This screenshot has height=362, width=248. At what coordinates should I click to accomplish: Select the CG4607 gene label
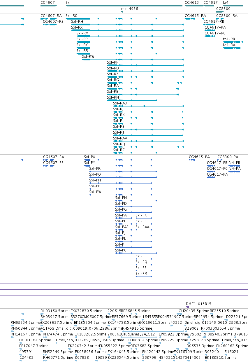coord(48,2)
